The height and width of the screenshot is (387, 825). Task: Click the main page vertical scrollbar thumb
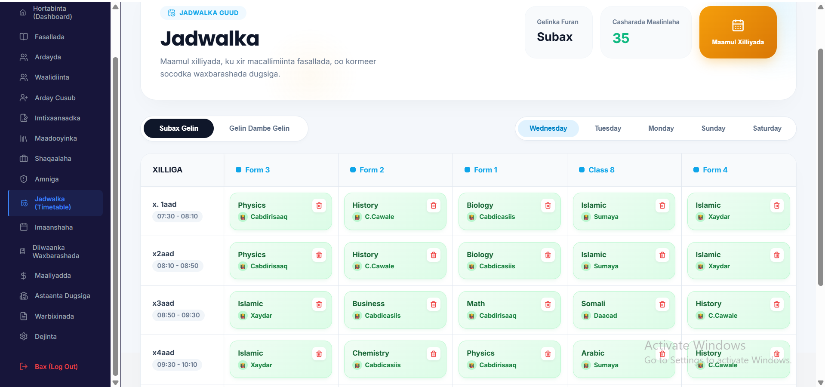821,167
